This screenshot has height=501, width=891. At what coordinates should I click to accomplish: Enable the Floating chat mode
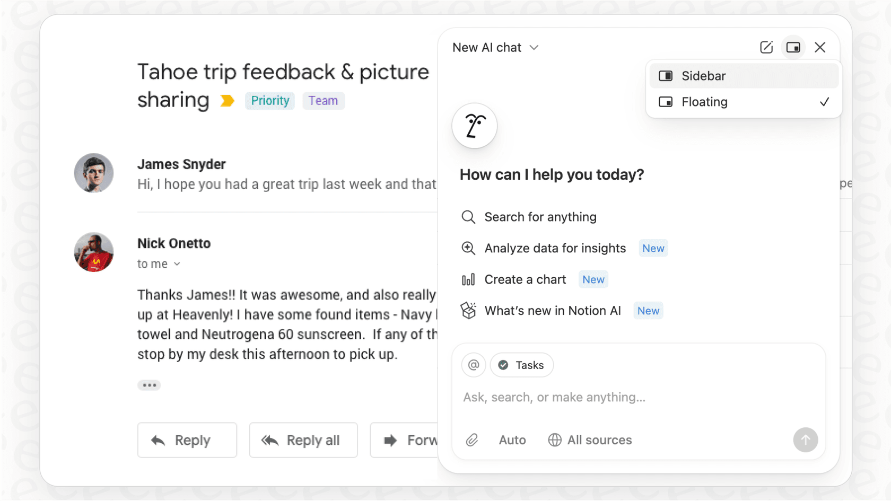(704, 102)
